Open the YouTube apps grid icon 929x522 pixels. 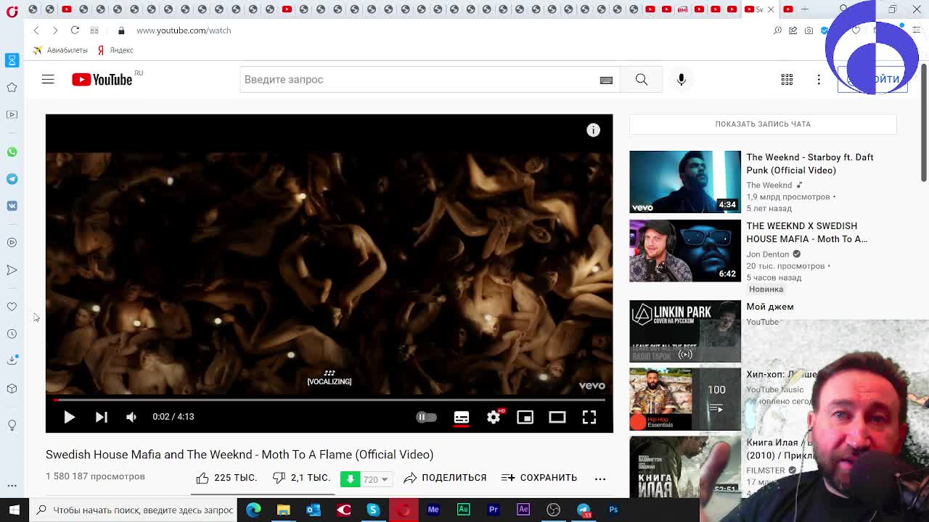pyautogui.click(x=787, y=80)
